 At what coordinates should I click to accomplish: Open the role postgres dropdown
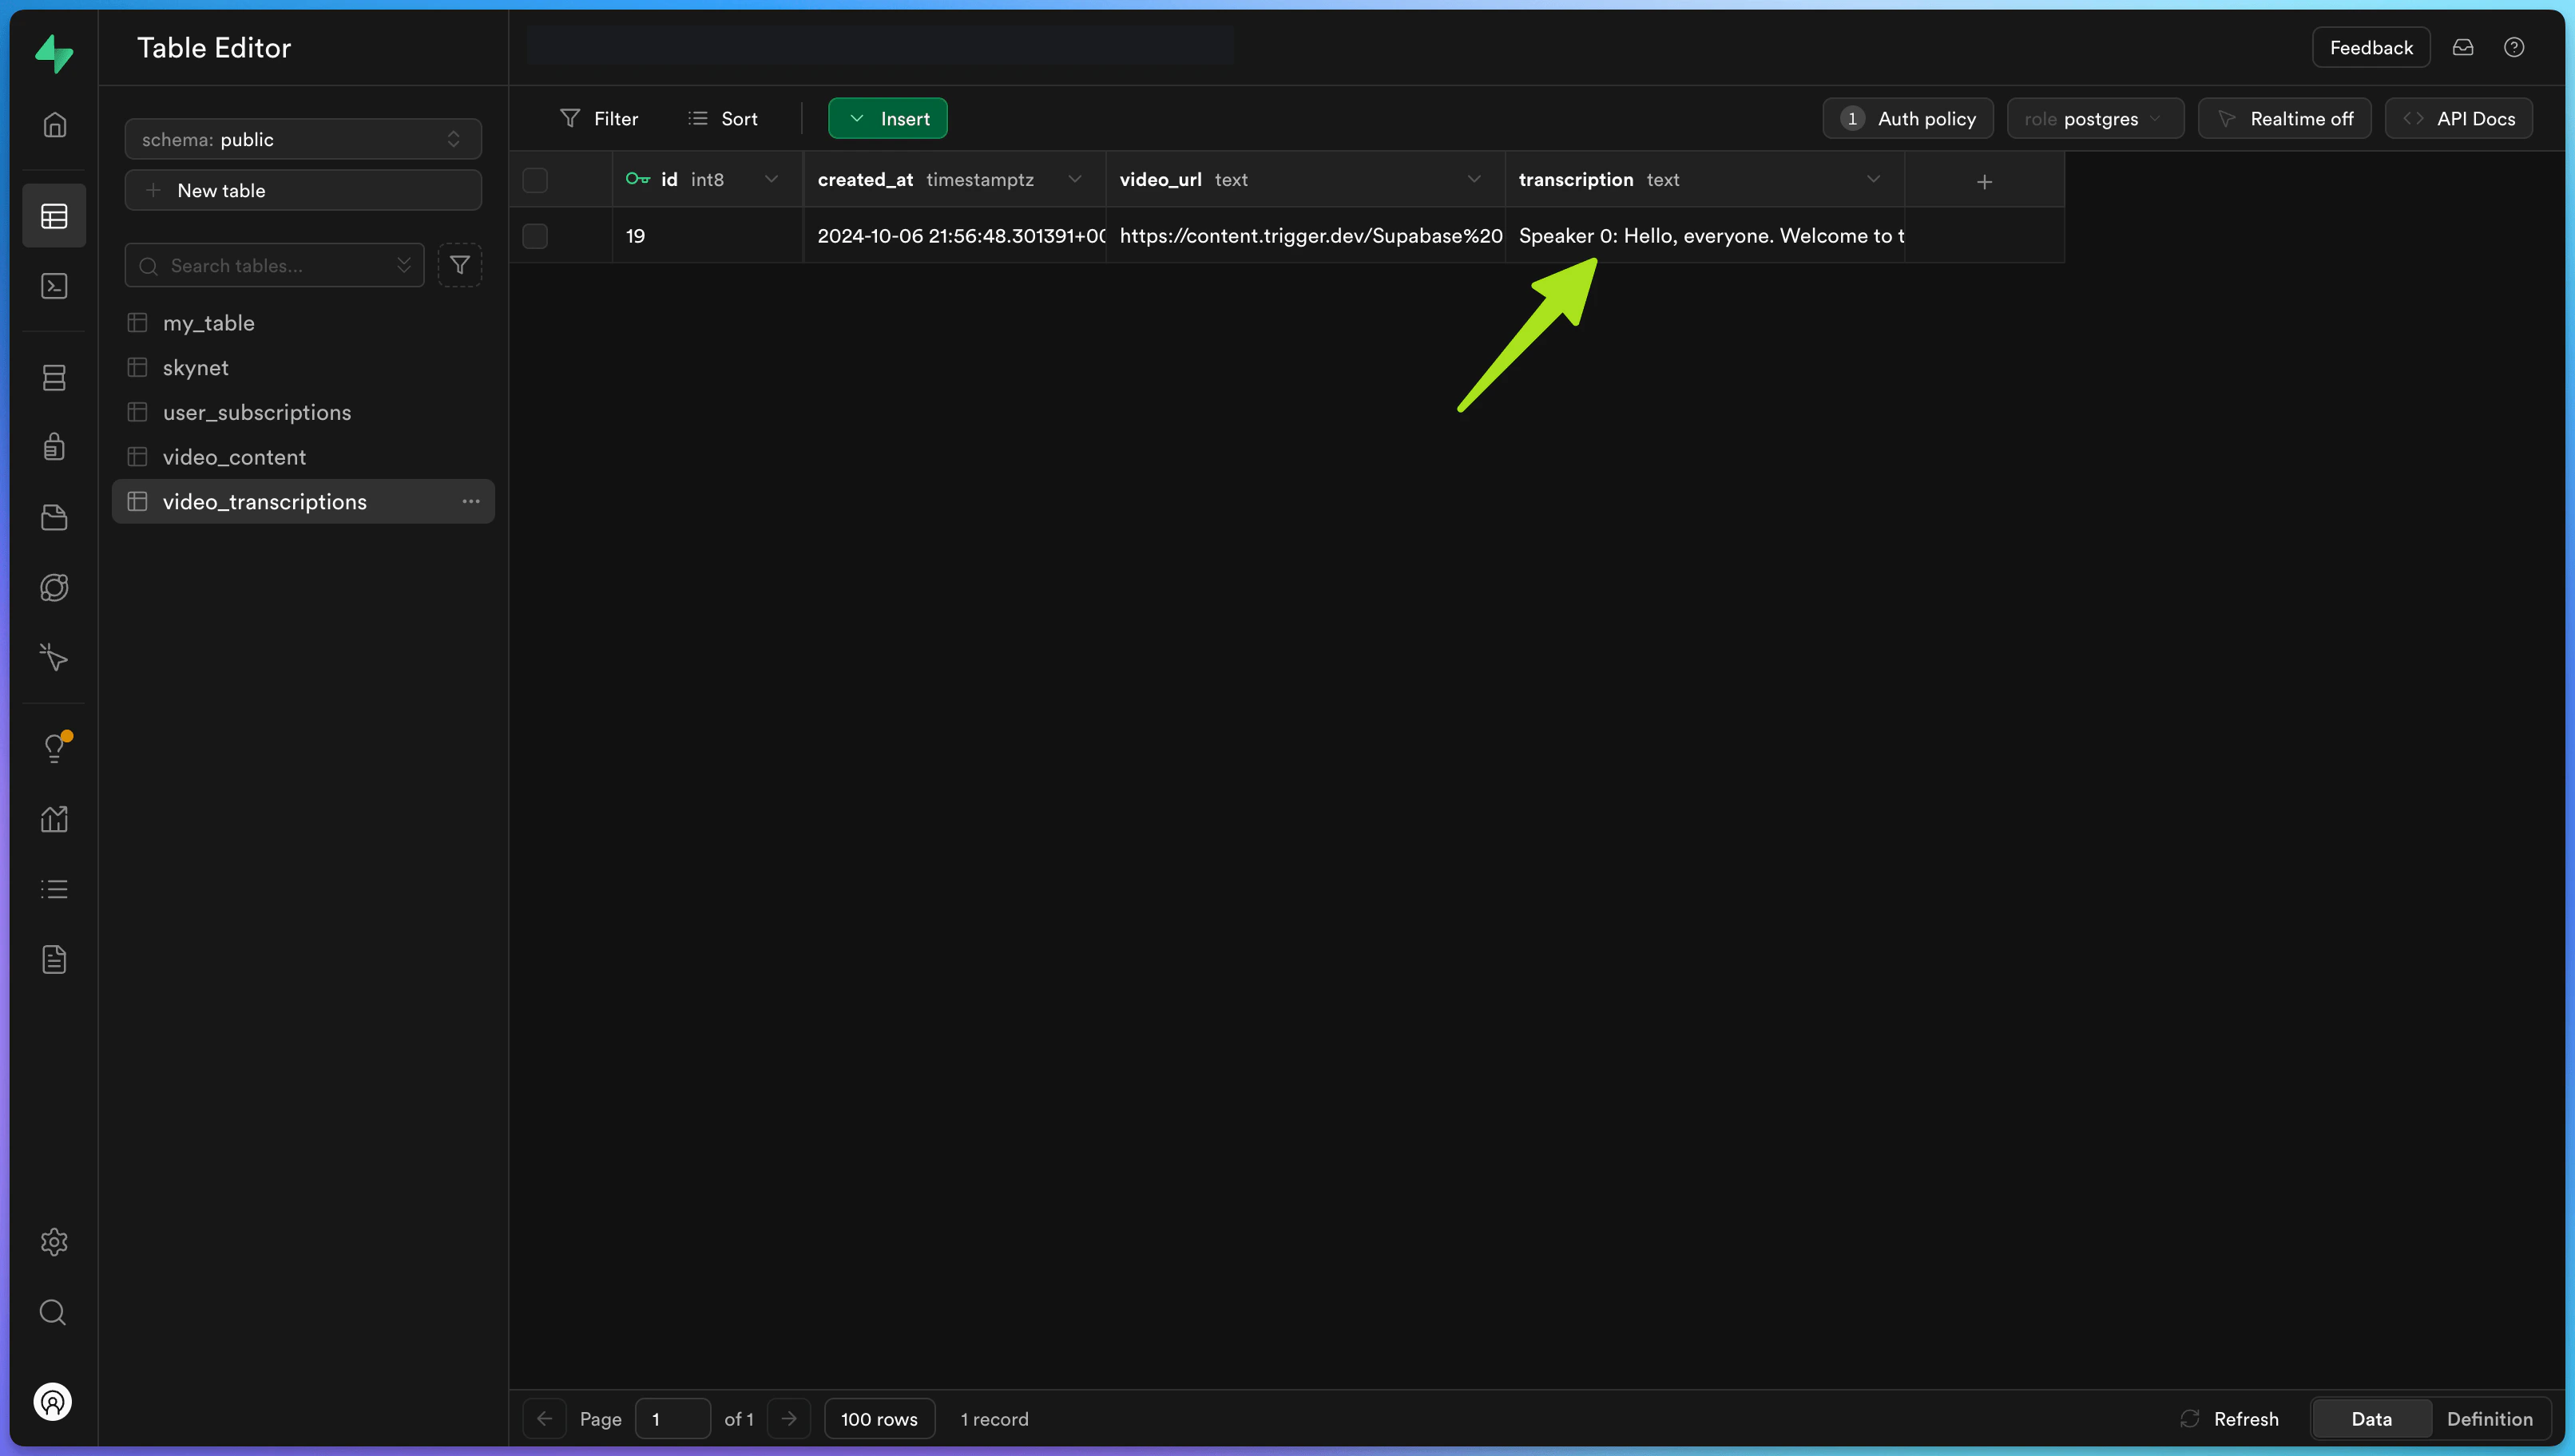(2094, 119)
